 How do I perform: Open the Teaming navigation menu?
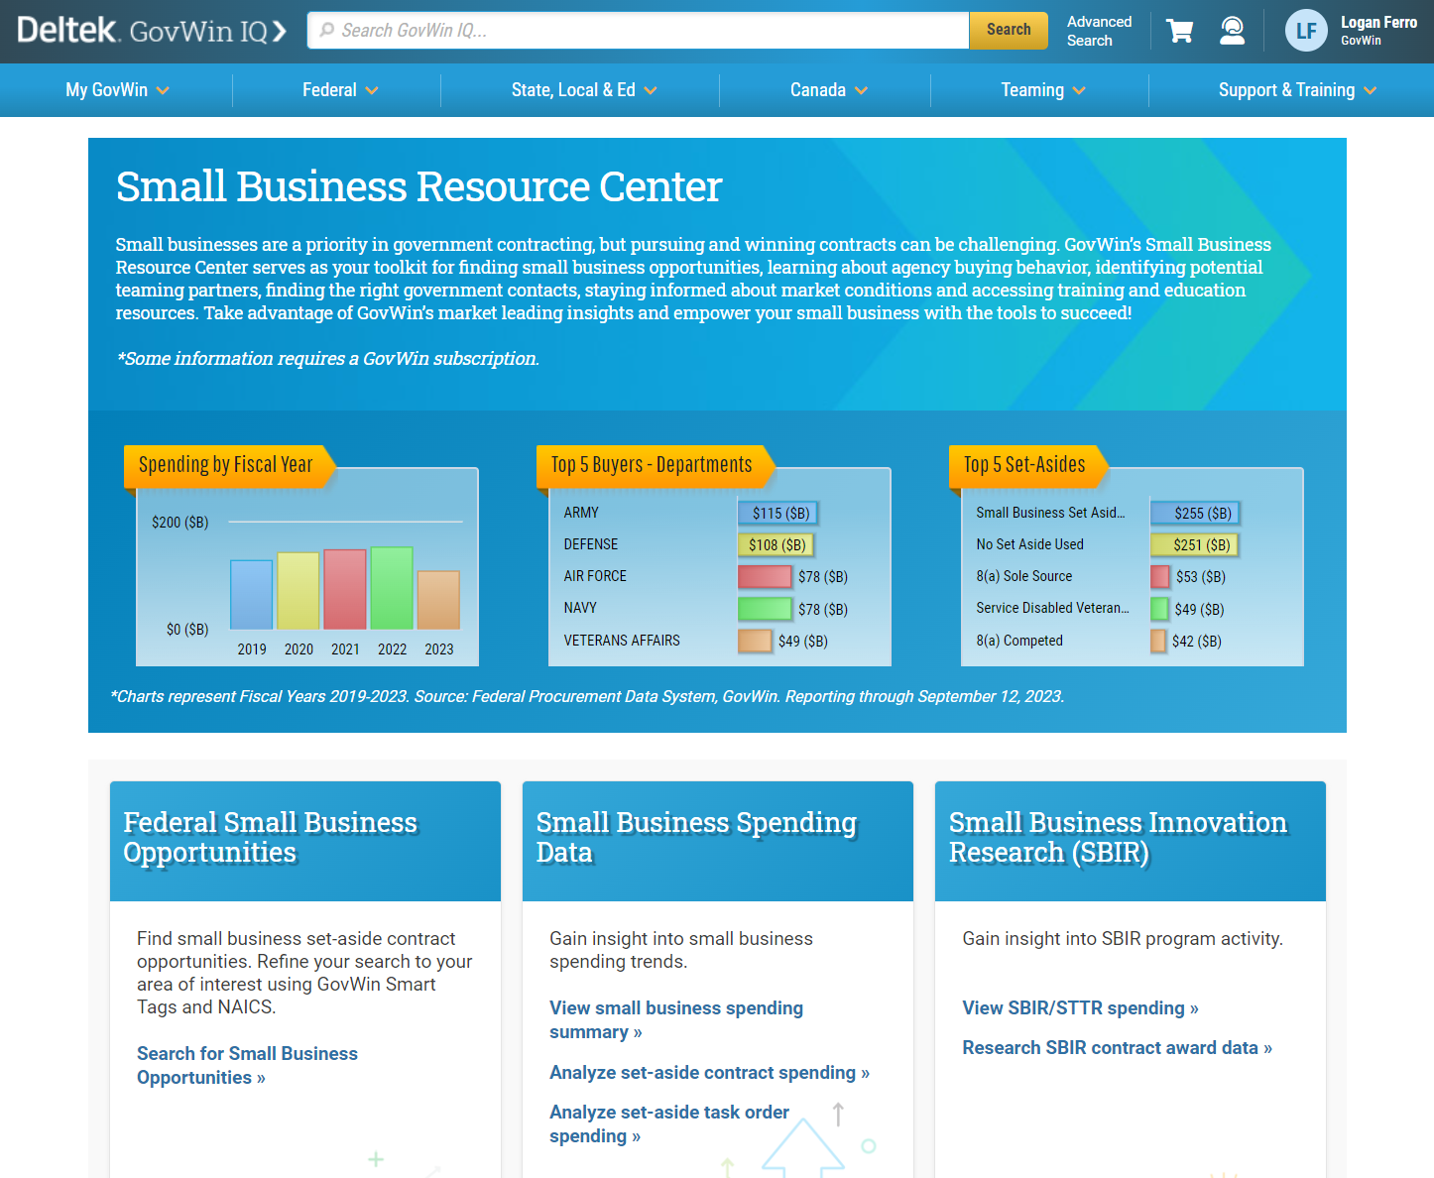(1042, 90)
